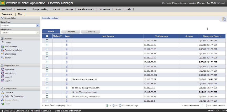Toggle the select-all checkbox in table header
The image size is (227, 112).
click(47, 36)
